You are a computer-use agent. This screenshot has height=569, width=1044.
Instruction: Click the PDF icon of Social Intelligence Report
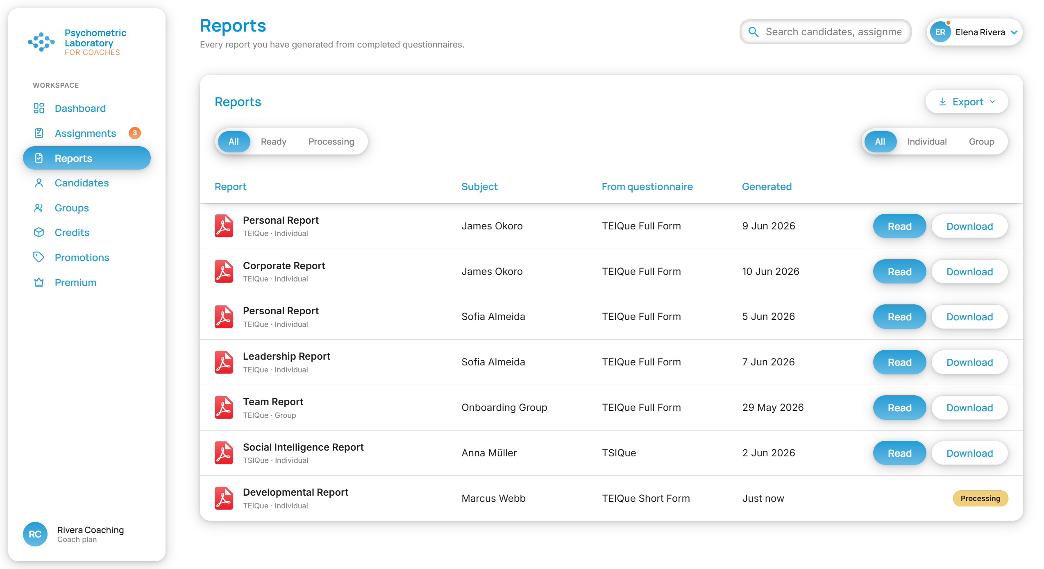pyautogui.click(x=224, y=453)
